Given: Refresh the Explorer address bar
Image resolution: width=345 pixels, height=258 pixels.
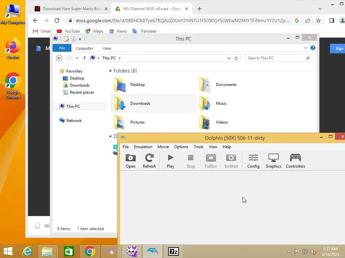Looking at the screenshot, I should click(236, 58).
